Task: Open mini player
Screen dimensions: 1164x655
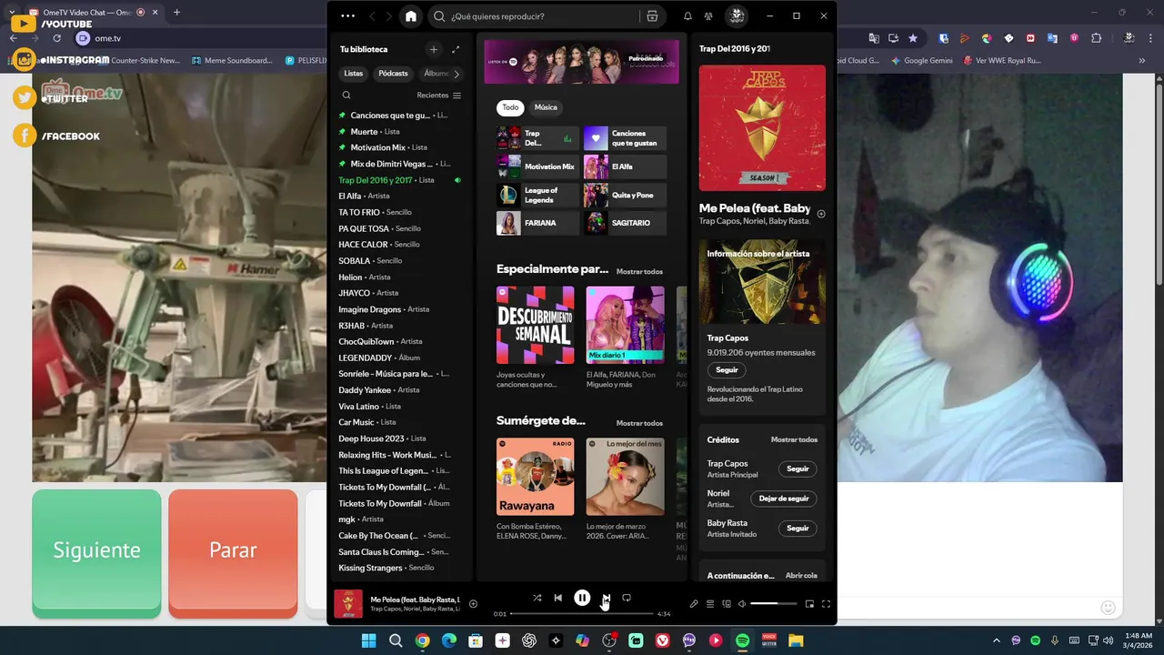Action: click(x=809, y=604)
